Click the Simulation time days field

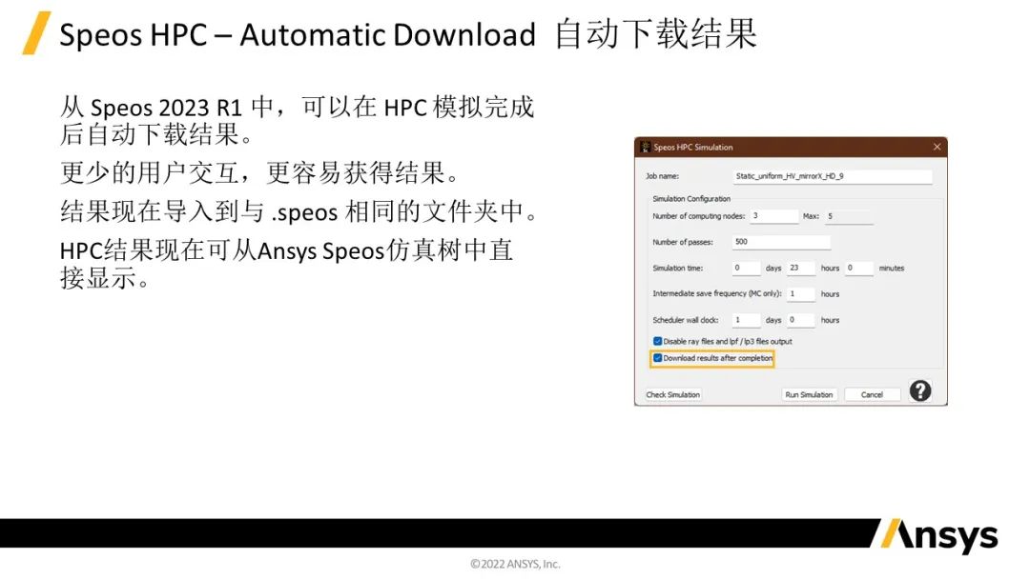[748, 266]
